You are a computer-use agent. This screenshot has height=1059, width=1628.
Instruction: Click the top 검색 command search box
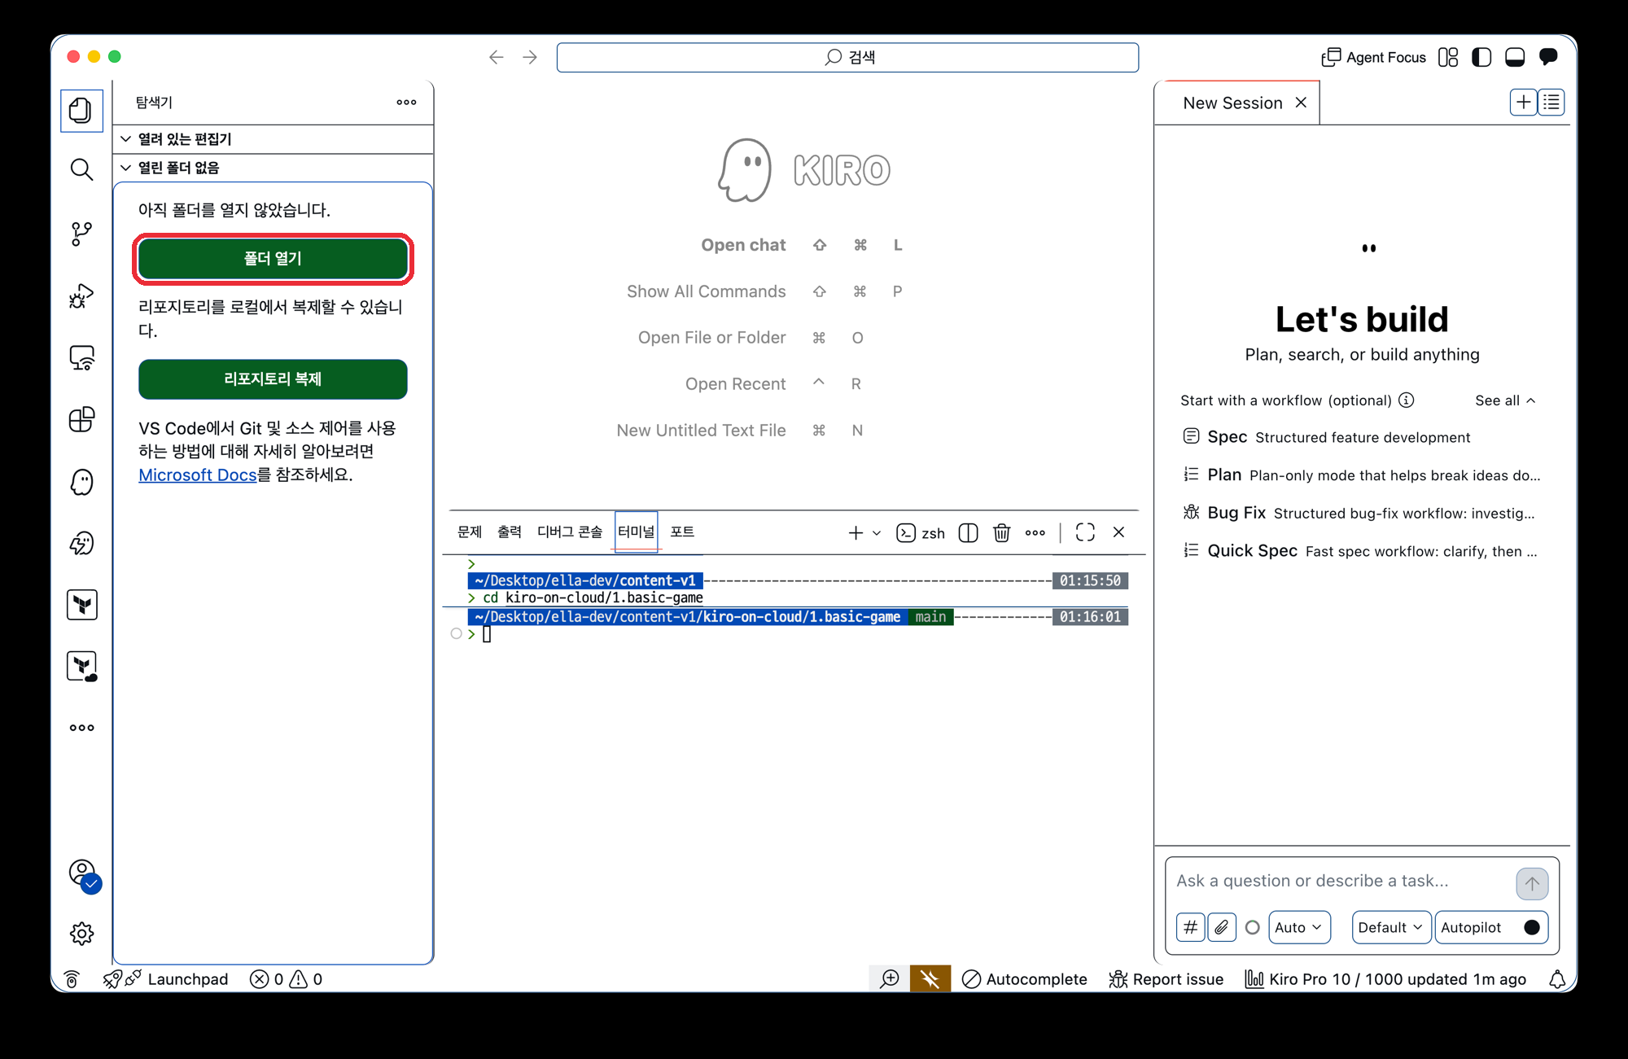pos(847,57)
